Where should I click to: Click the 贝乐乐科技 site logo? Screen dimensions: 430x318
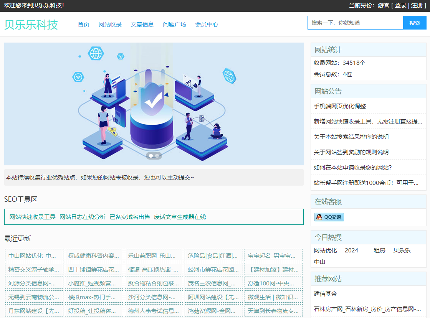click(x=31, y=25)
